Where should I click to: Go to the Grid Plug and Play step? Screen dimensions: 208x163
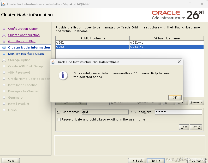click(22, 41)
